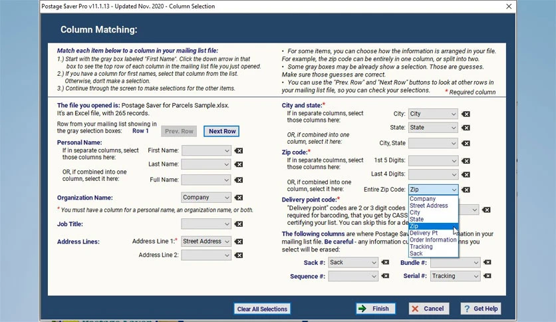Choose Company in the open list

[x=434, y=199]
